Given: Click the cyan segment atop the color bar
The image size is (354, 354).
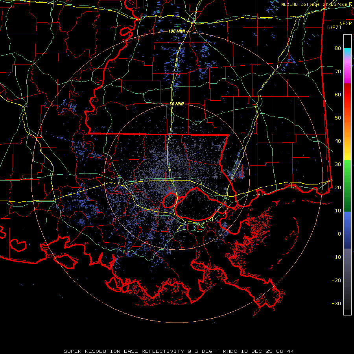Looking at the screenshot, I should click(x=347, y=52).
